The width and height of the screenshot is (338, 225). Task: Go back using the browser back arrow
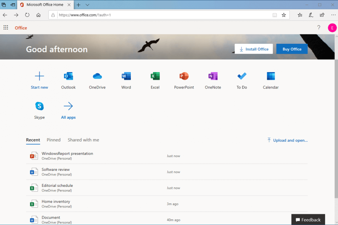pyautogui.click(x=5, y=15)
